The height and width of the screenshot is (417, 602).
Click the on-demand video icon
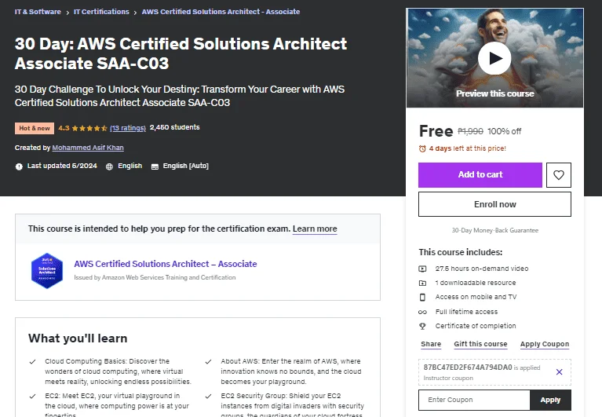[x=422, y=269]
